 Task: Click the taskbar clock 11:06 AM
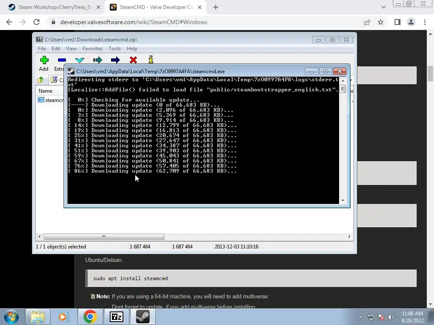[x=412, y=314]
